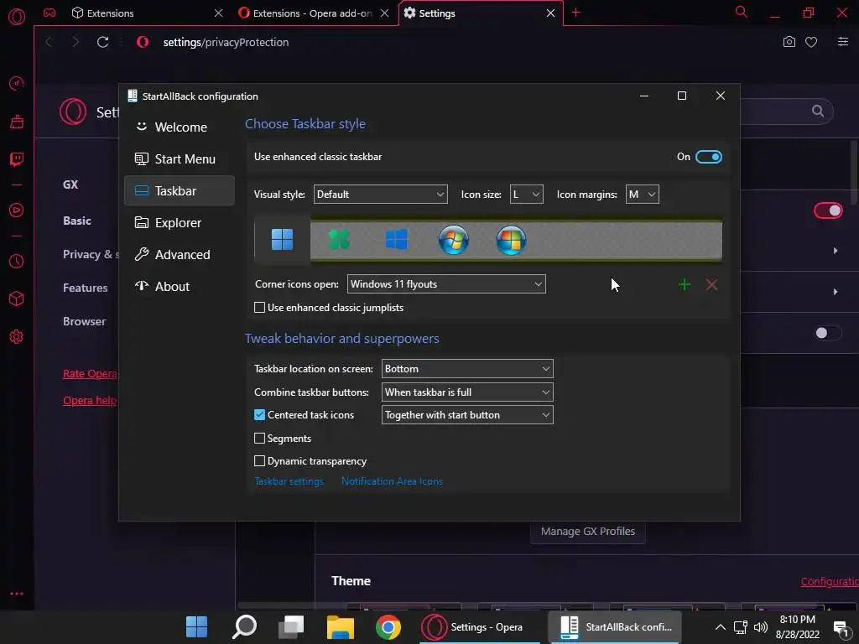Open the Rate Opera link
The width and height of the screenshot is (859, 644).
coord(91,374)
